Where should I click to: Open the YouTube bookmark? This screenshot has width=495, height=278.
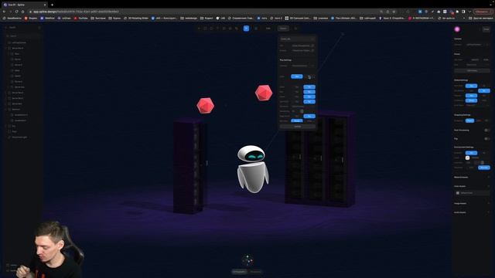pyautogui.click(x=81, y=19)
